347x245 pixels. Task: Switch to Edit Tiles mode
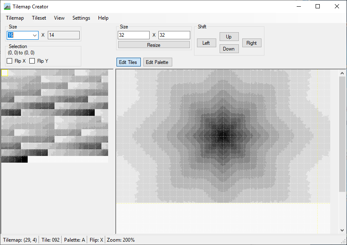[128, 62]
